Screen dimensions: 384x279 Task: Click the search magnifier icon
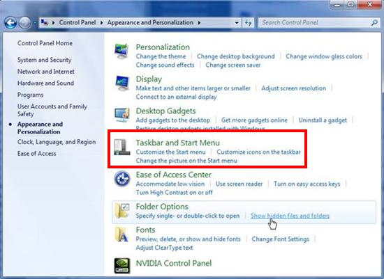pyautogui.click(x=374, y=23)
